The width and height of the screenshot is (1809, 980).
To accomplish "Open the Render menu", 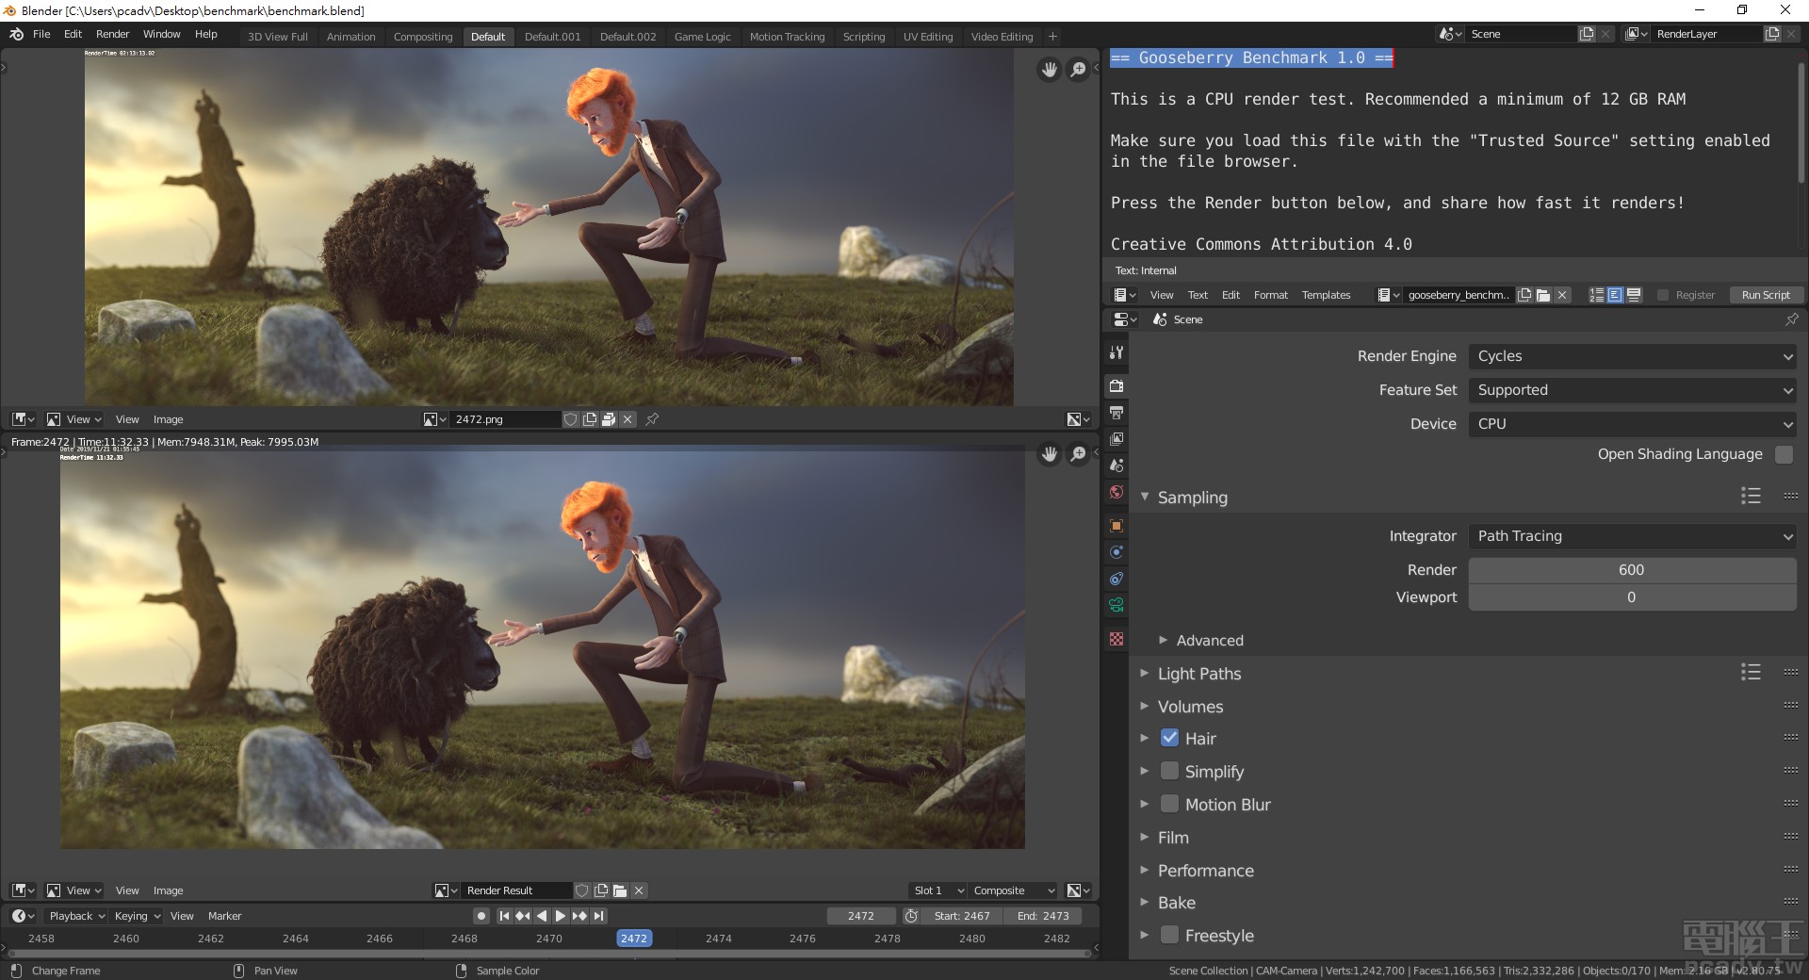I will pos(113,34).
